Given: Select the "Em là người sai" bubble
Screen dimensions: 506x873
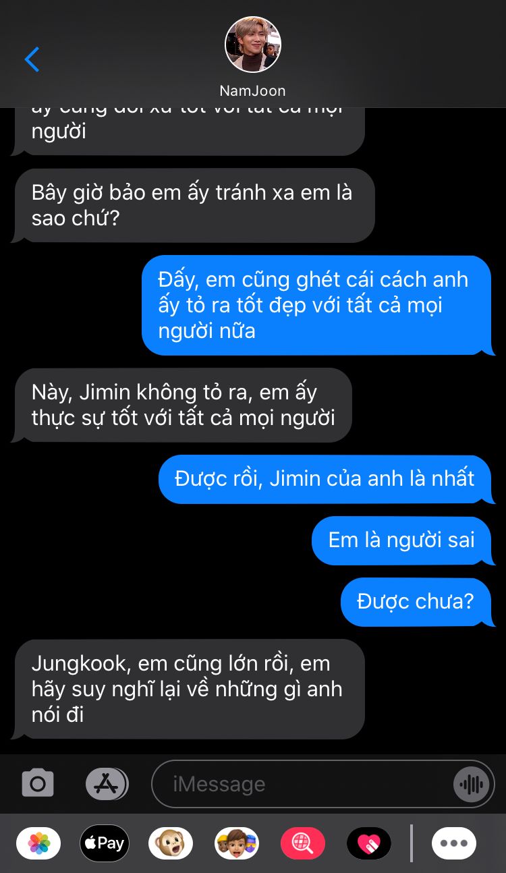Looking at the screenshot, I should click(403, 540).
